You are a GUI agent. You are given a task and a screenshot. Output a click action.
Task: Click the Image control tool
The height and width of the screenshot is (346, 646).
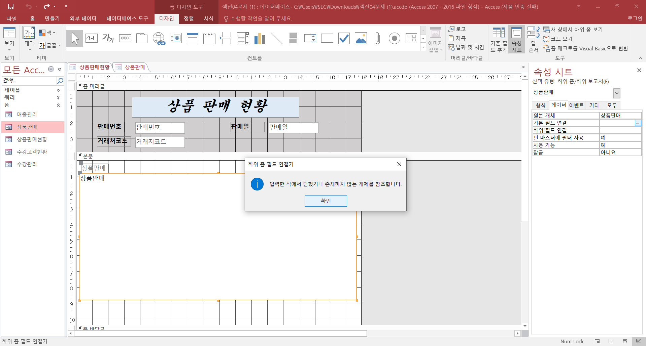point(361,38)
